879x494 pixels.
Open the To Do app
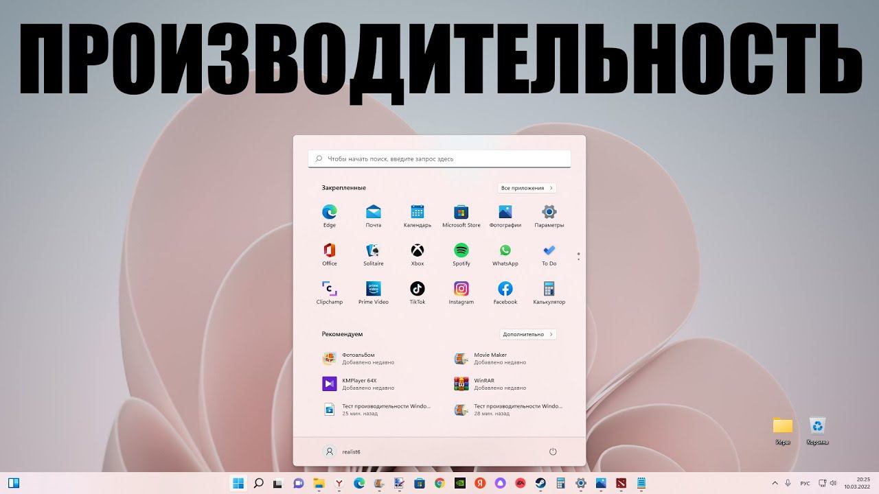pyautogui.click(x=549, y=254)
